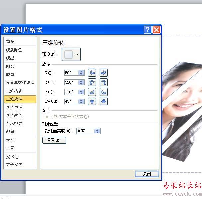Switch to 映像 category

coord(20,75)
